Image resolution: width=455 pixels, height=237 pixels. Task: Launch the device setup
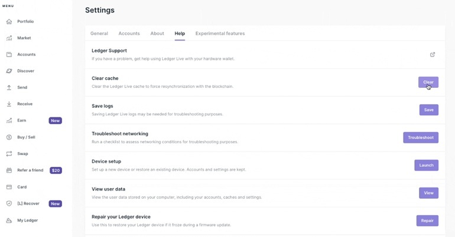point(426,165)
